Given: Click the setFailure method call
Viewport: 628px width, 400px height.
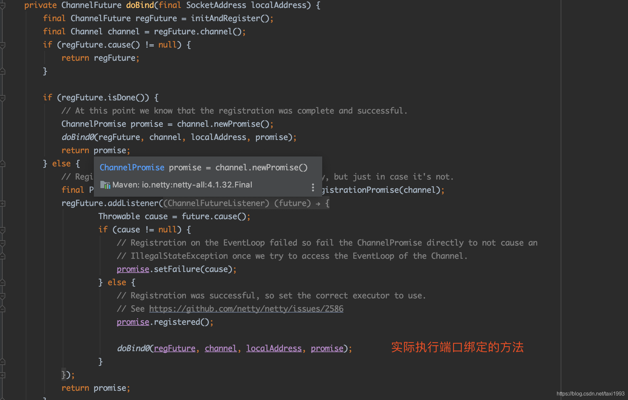Looking at the screenshot, I should click(x=177, y=269).
